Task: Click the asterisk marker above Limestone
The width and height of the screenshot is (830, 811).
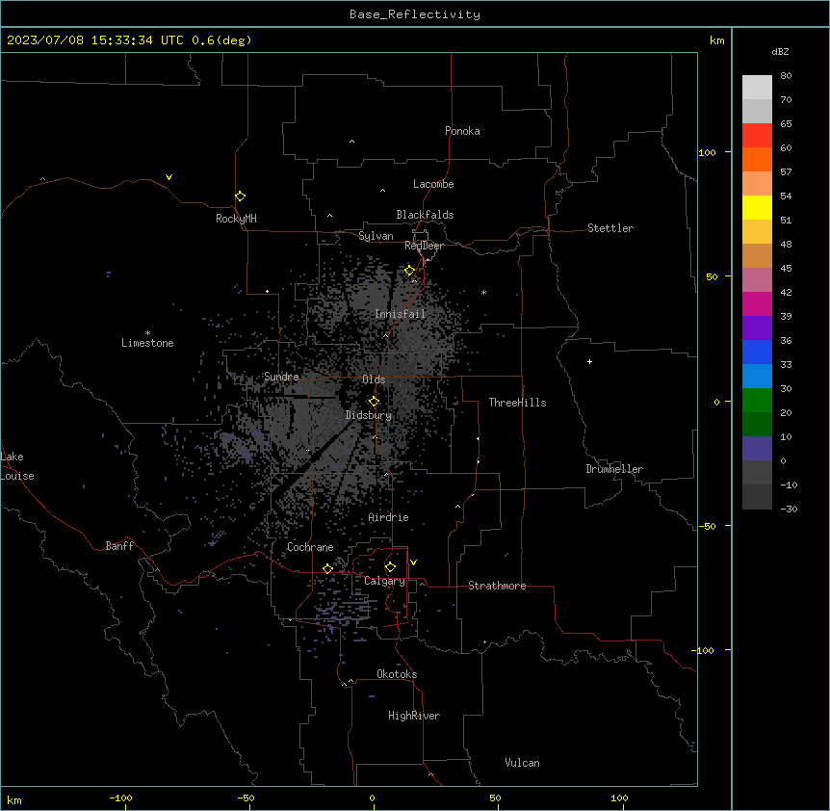Action: point(147,333)
